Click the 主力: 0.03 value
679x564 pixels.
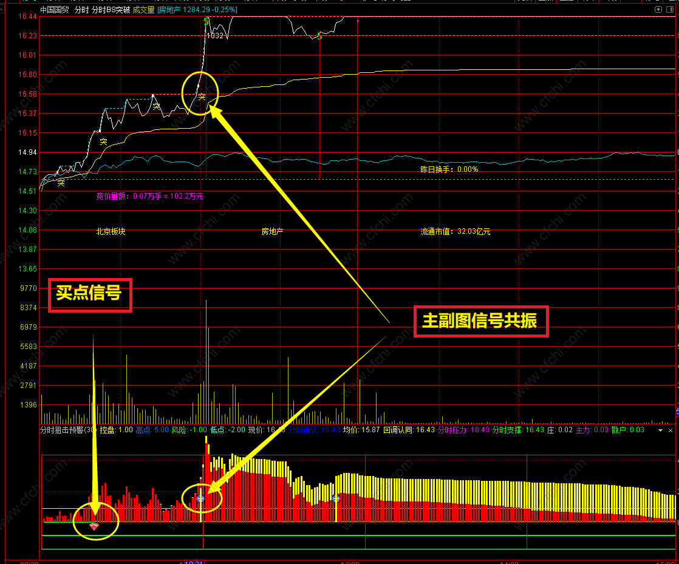click(x=592, y=430)
